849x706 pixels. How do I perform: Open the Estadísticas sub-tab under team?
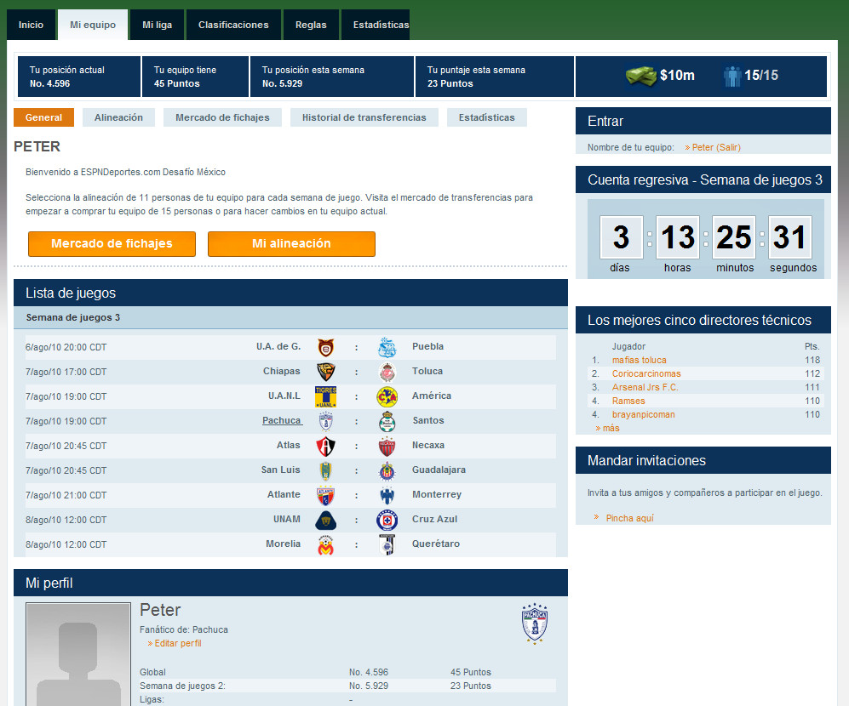click(487, 117)
